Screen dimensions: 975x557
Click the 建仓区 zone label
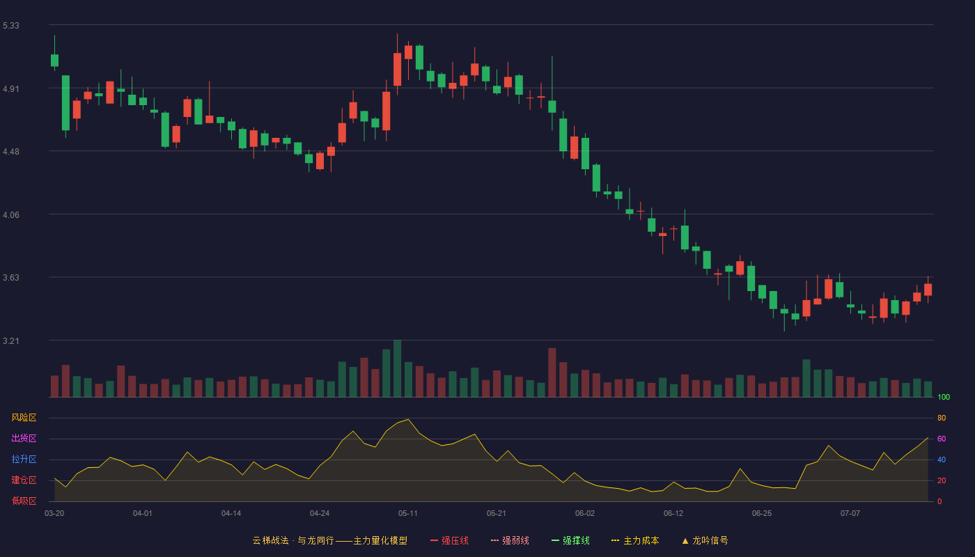point(24,480)
